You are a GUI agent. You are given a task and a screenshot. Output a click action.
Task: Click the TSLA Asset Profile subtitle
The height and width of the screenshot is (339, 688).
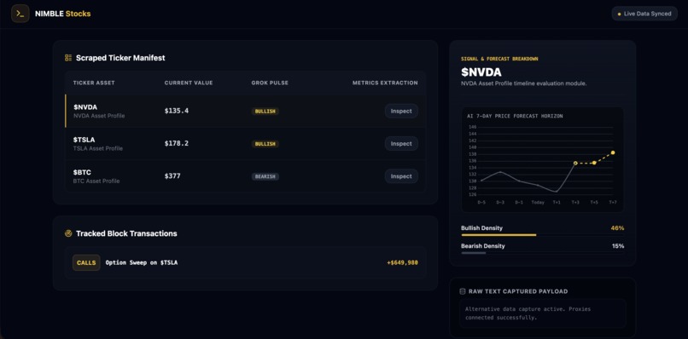click(98, 148)
